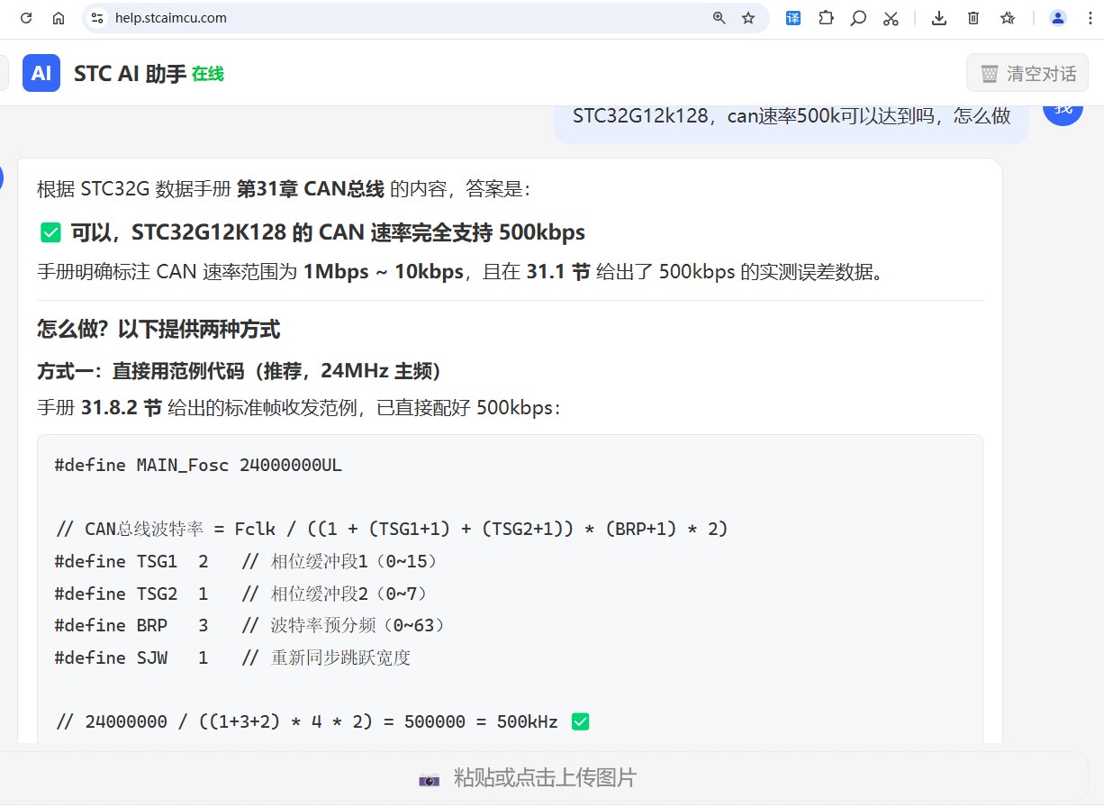The width and height of the screenshot is (1104, 807).
Task: Bookmark this page with the star icon
Action: tap(748, 18)
